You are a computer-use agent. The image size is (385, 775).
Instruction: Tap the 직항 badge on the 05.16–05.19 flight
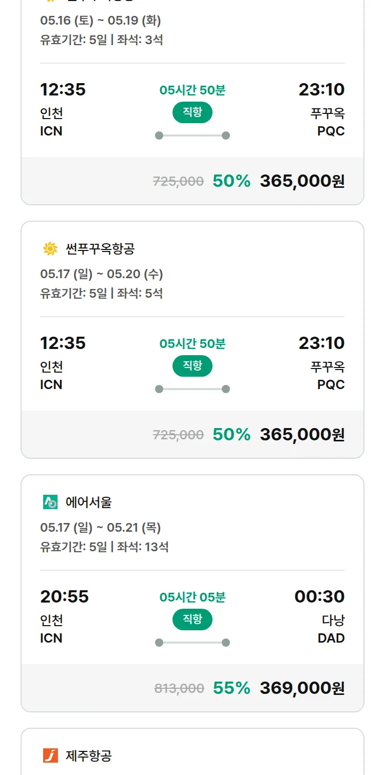tap(192, 112)
